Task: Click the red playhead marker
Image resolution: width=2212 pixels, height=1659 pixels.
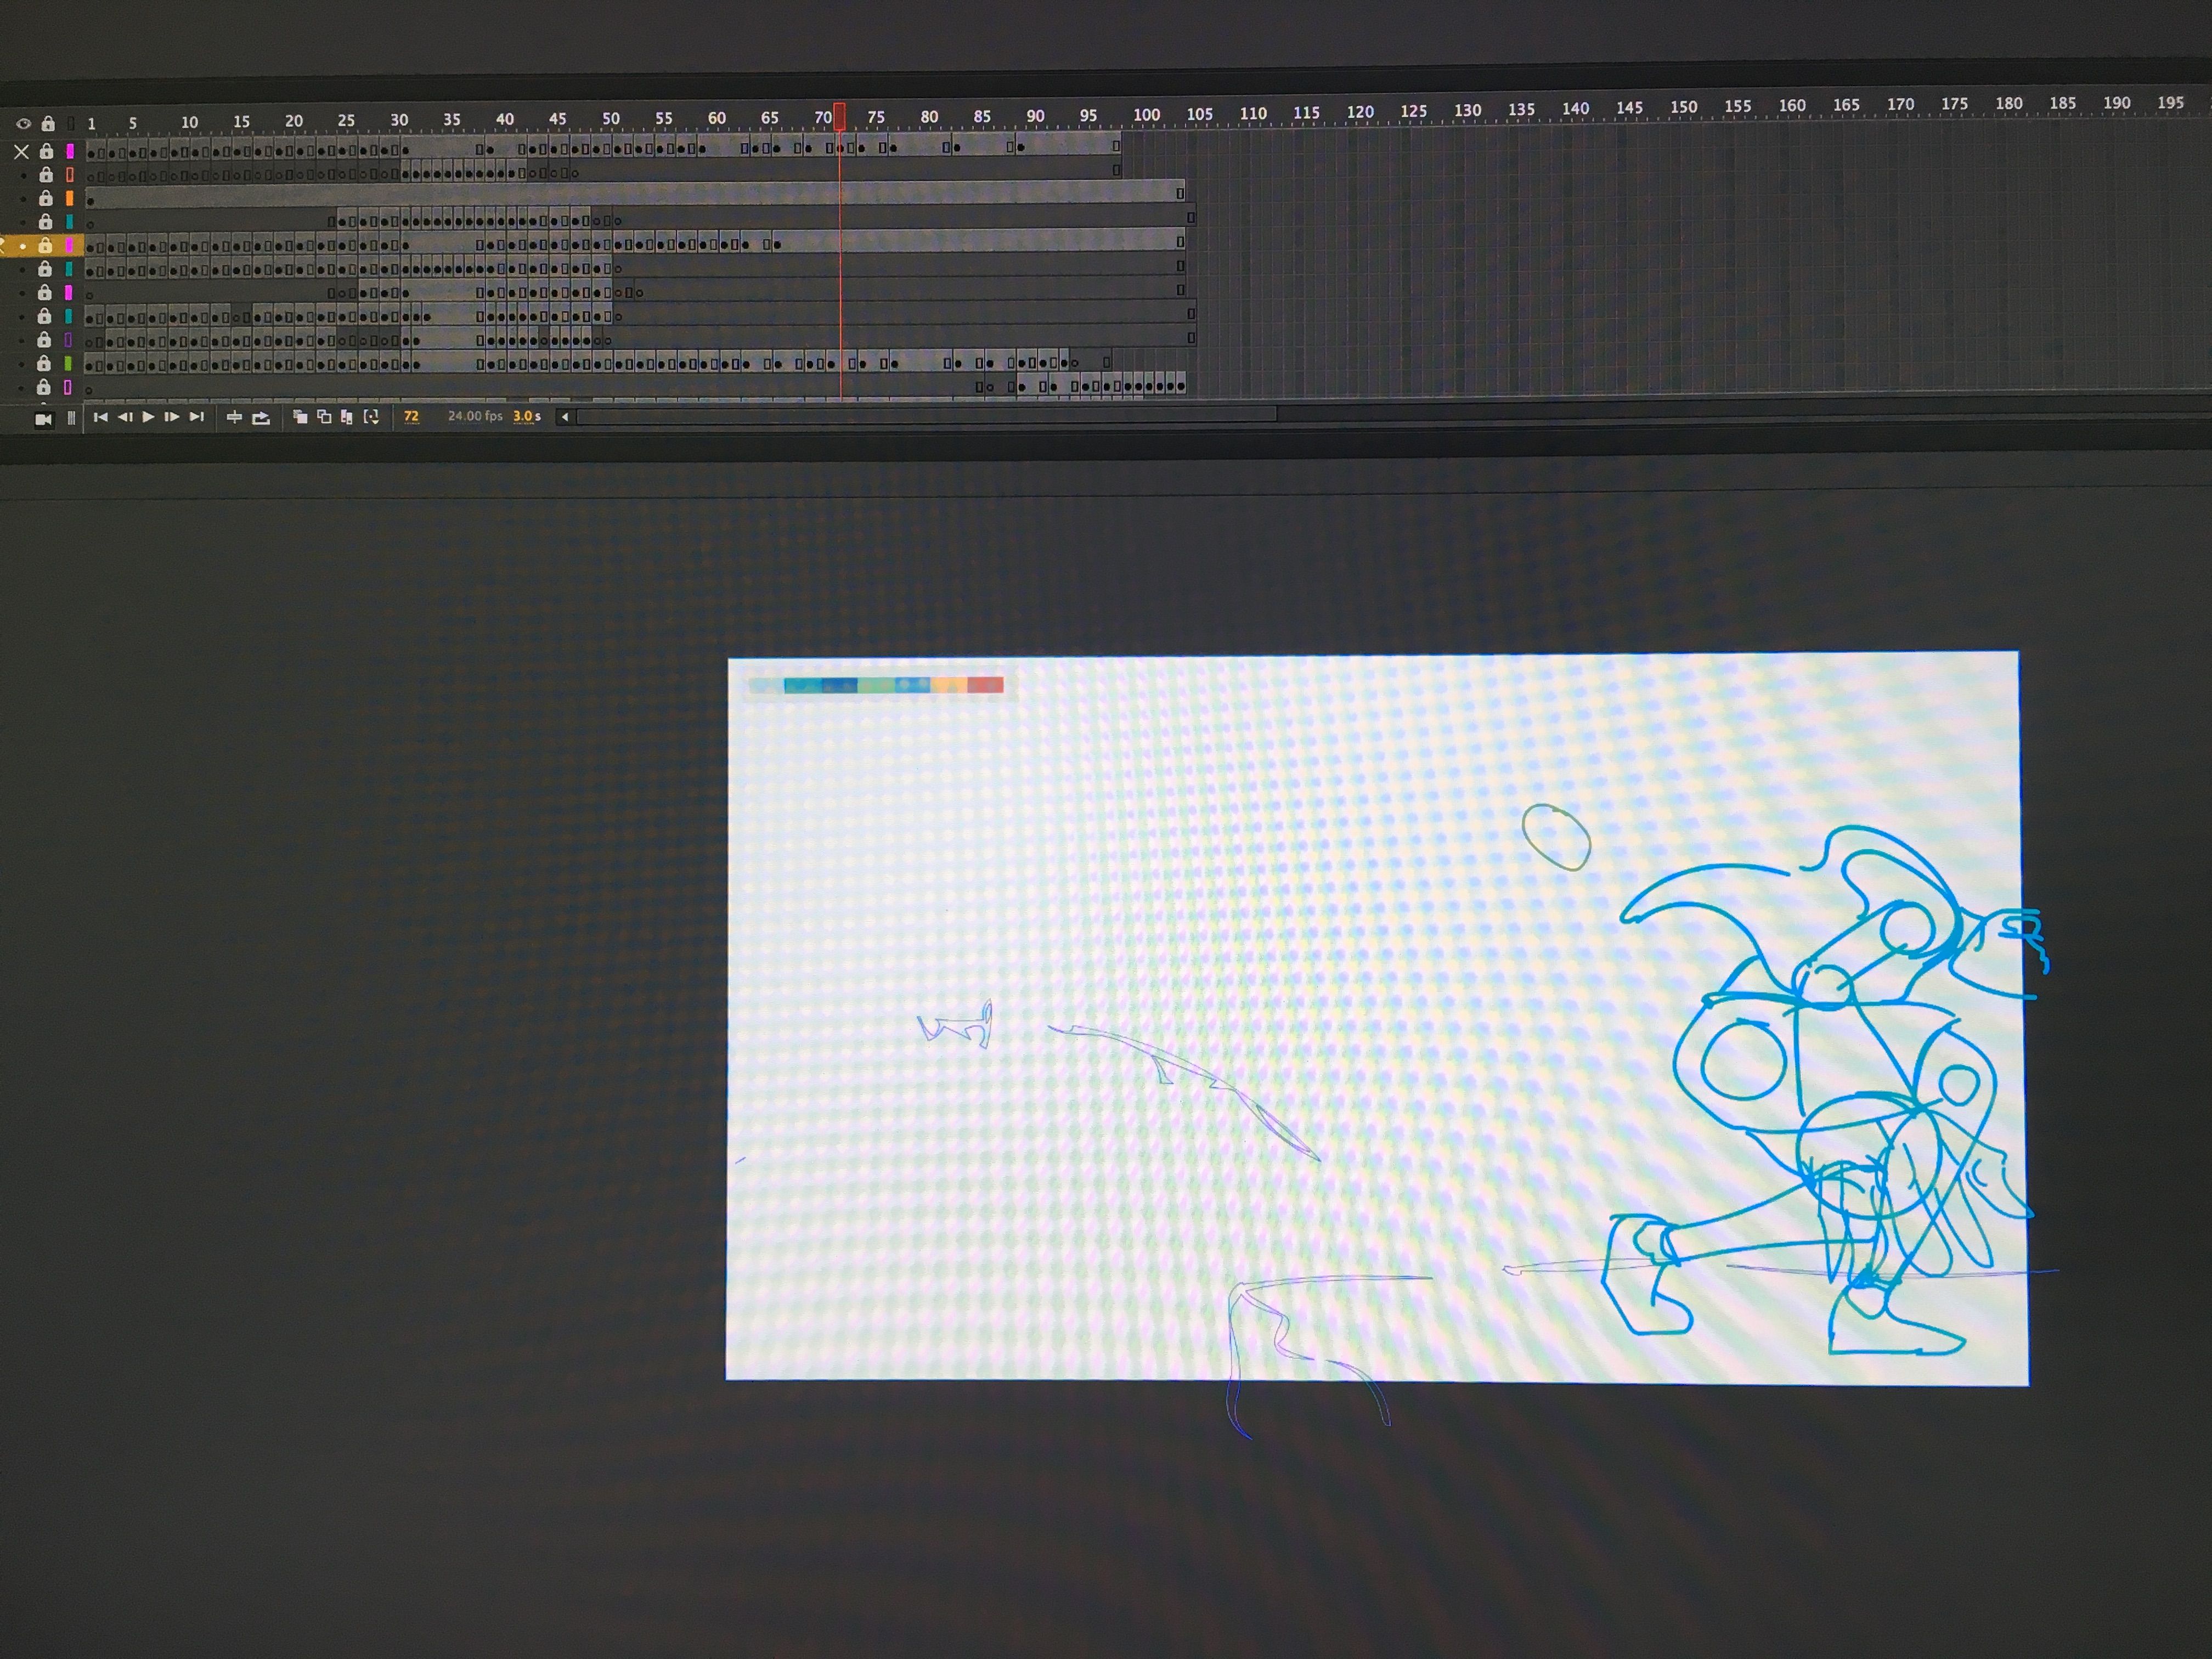Action: 840,117
